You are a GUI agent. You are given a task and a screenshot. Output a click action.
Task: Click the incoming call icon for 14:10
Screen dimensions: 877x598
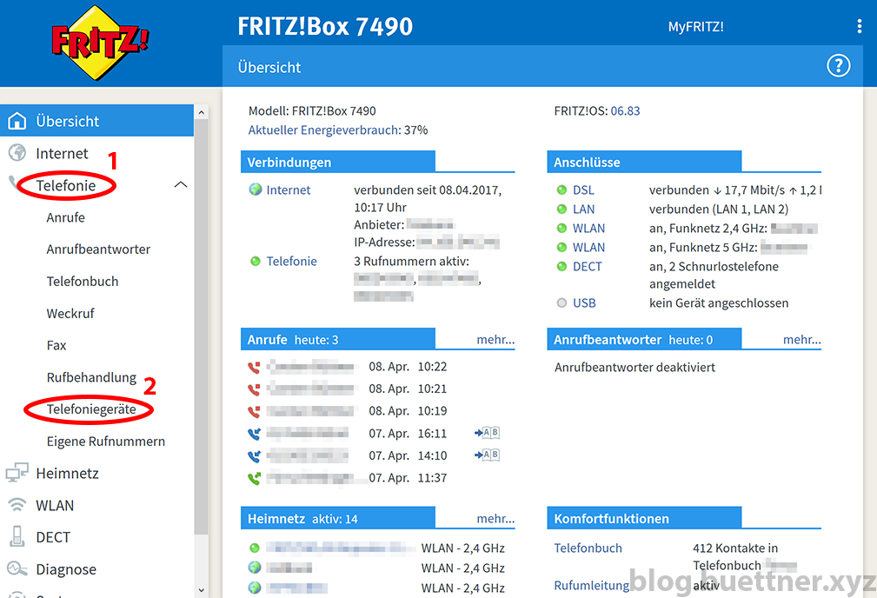pos(254,456)
